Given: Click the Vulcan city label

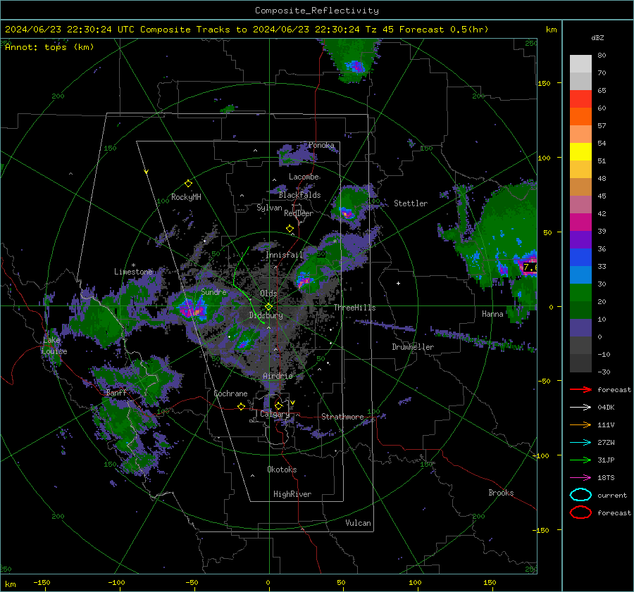Looking at the screenshot, I should 358,523.
